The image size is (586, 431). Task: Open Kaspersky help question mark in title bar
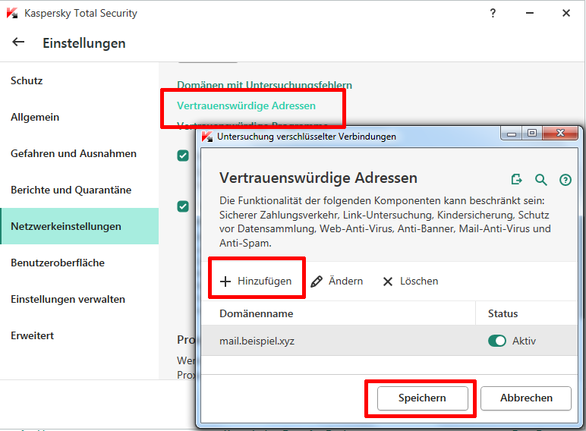tap(493, 13)
